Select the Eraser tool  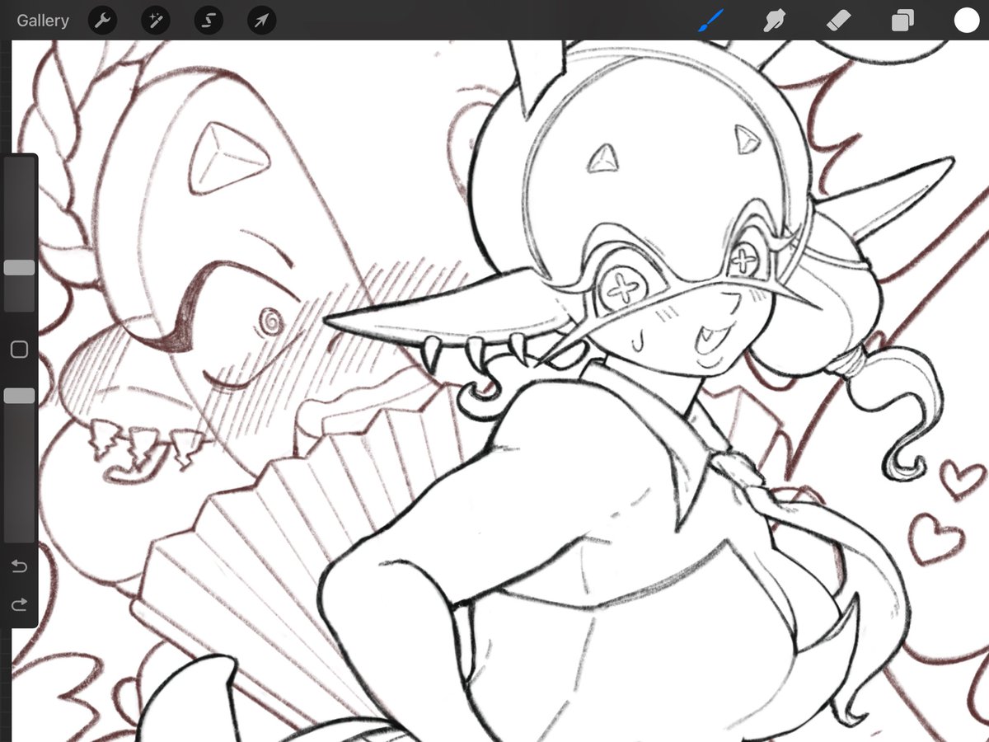(838, 21)
